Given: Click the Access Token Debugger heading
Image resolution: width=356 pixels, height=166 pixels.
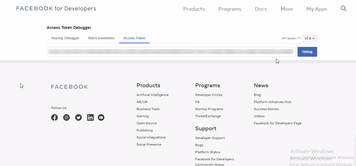Looking at the screenshot, I should tap(69, 28).
